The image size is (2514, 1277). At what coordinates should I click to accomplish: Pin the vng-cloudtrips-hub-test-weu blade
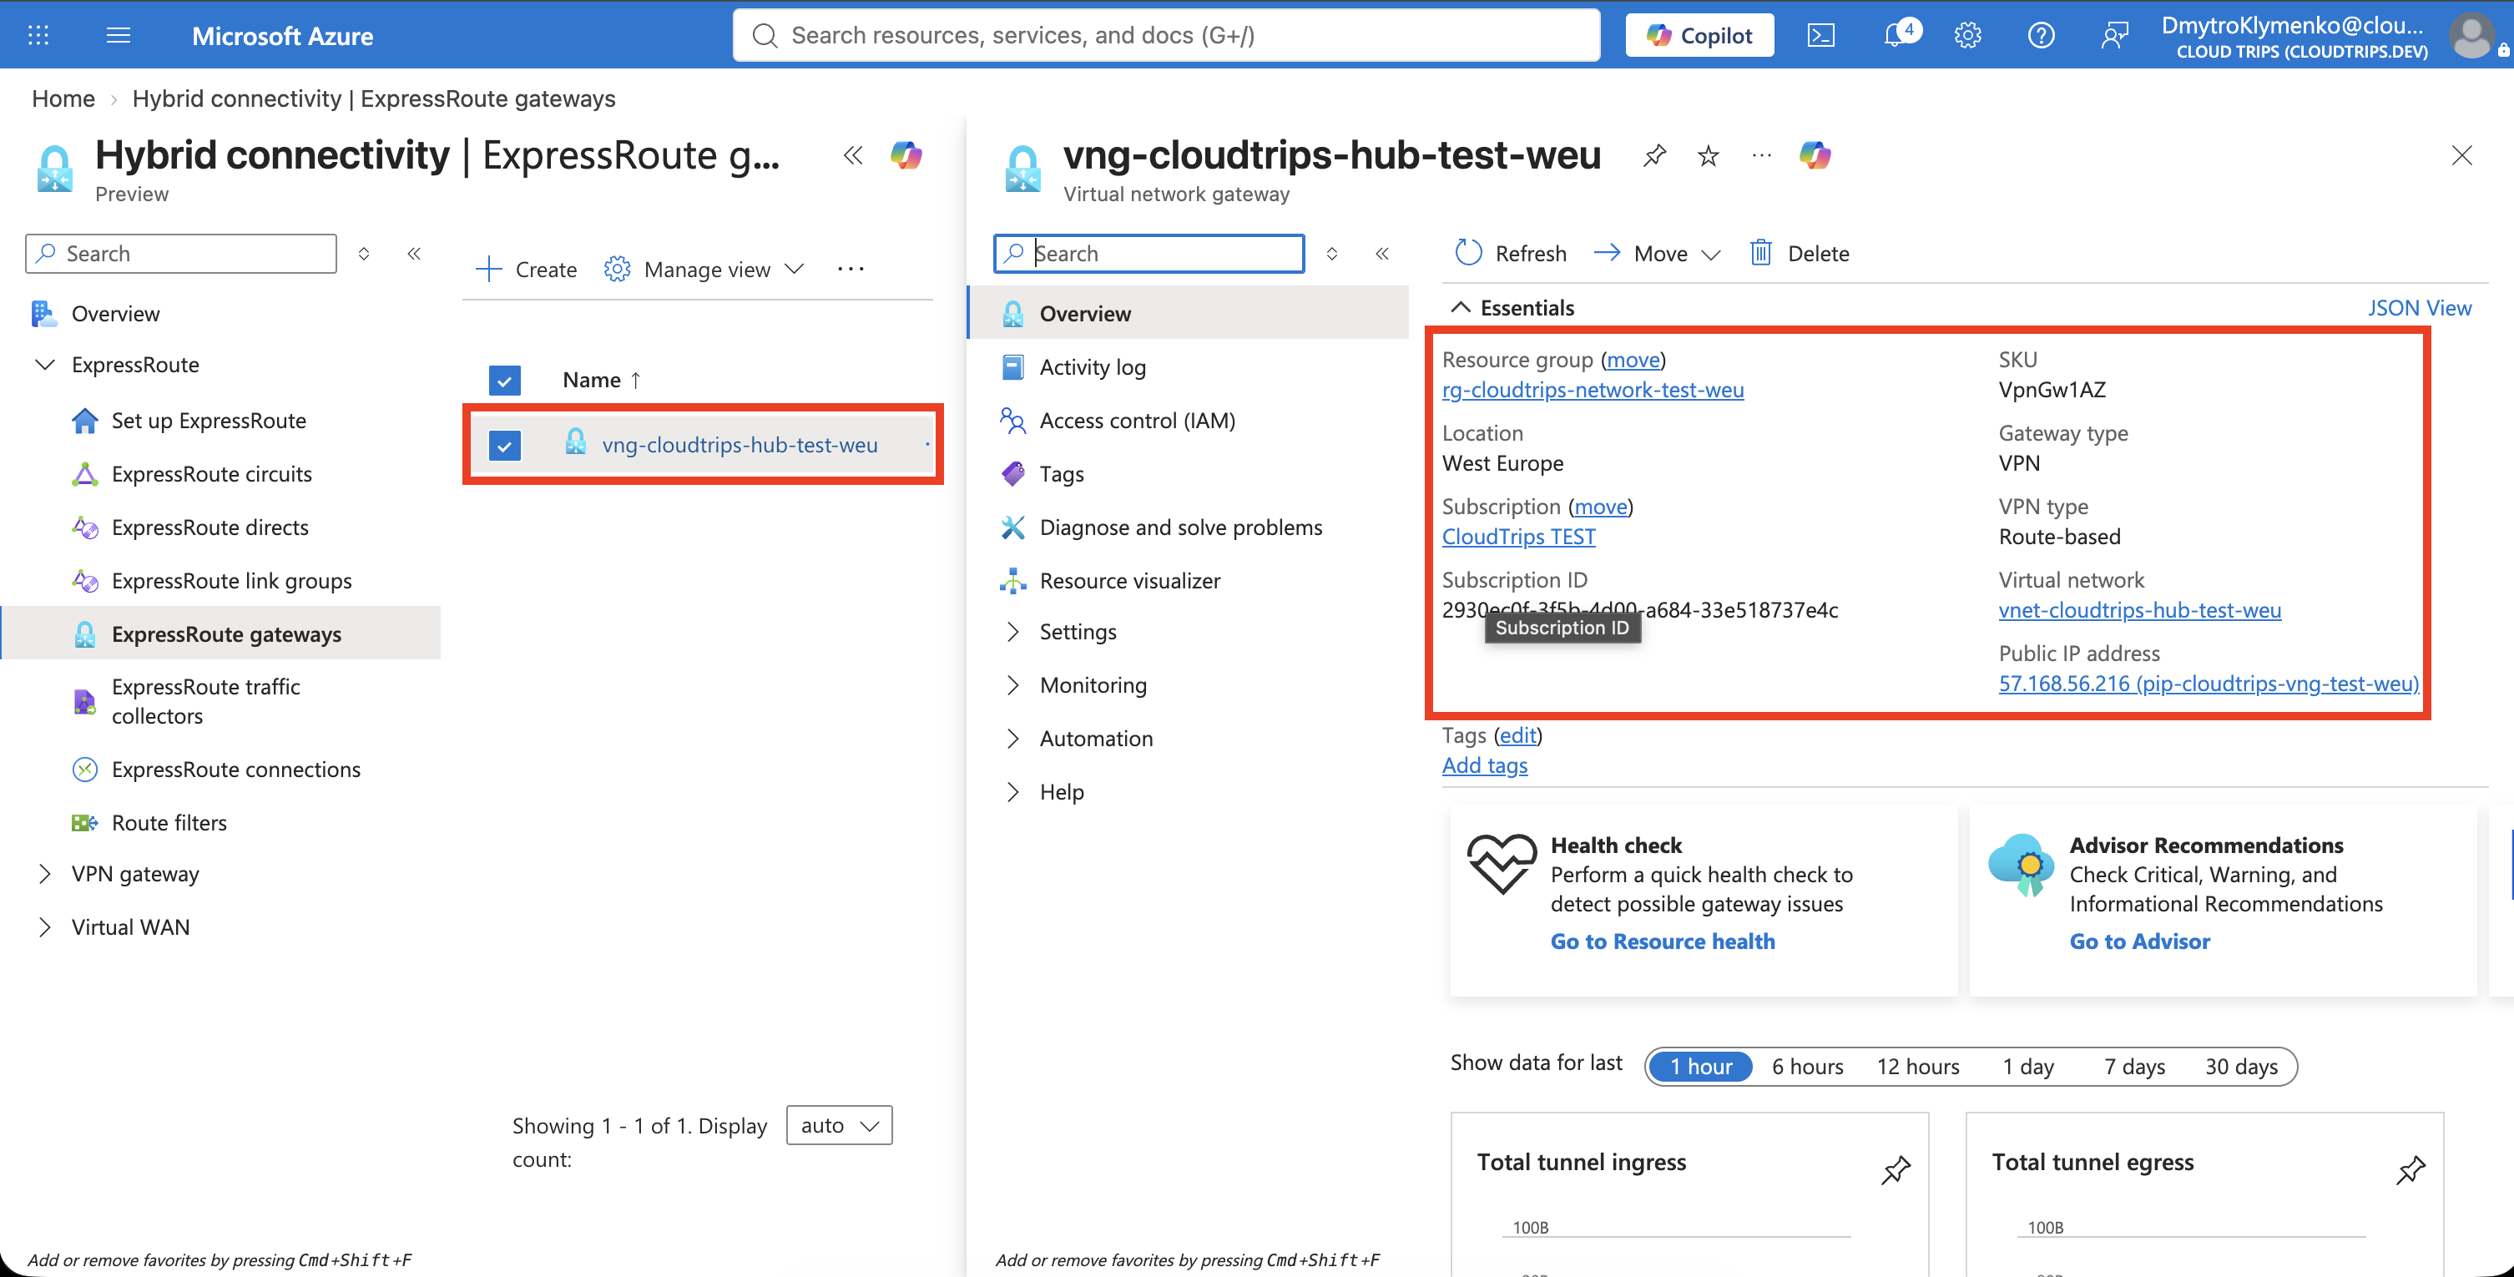pos(1654,155)
